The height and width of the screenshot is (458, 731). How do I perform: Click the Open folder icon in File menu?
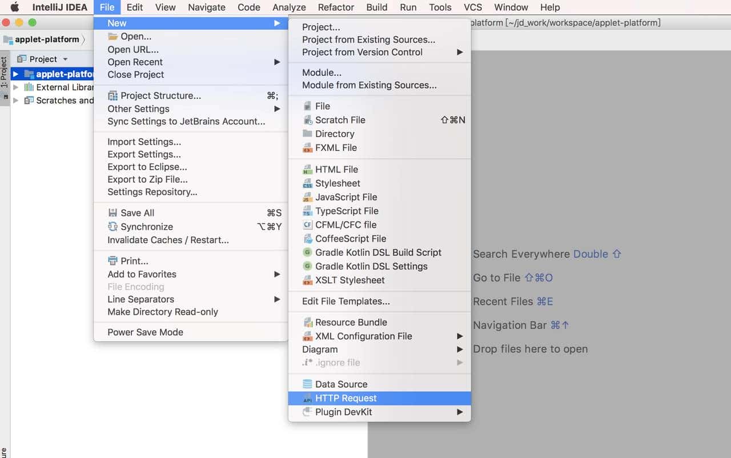(x=113, y=37)
